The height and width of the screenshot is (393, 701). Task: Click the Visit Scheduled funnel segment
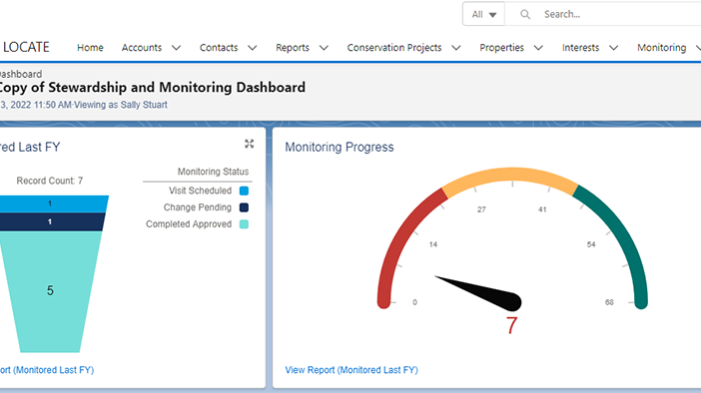click(x=54, y=203)
